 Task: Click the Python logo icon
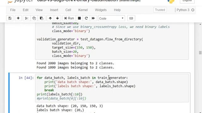pos(171,1)
